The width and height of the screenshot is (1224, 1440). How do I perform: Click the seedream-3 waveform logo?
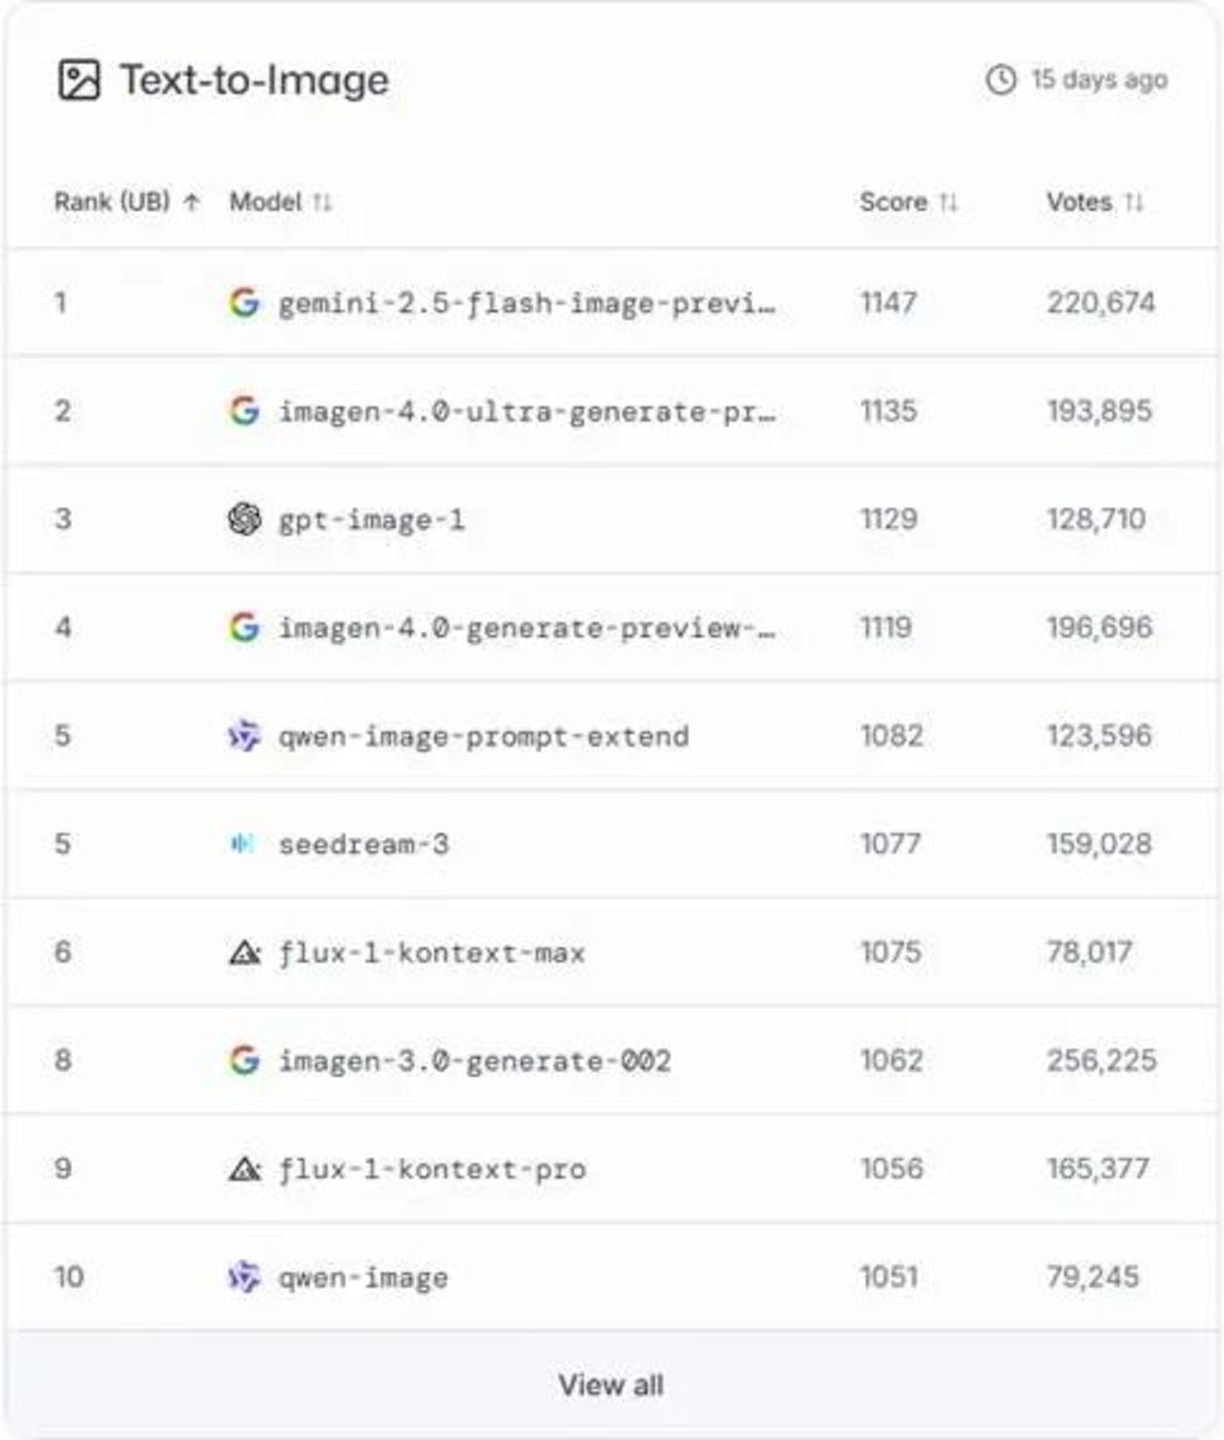(242, 843)
